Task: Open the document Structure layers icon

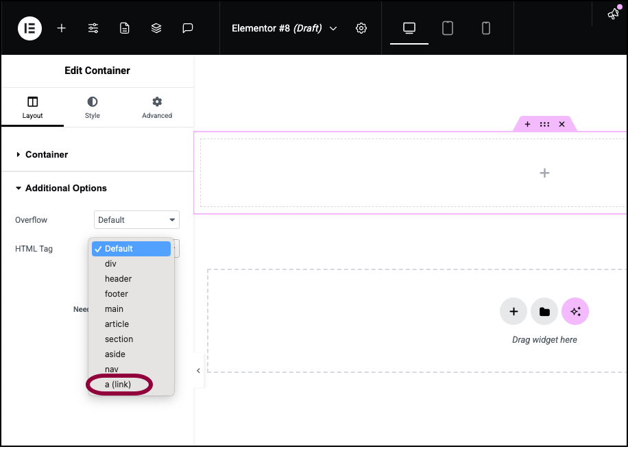Action: 156,28
